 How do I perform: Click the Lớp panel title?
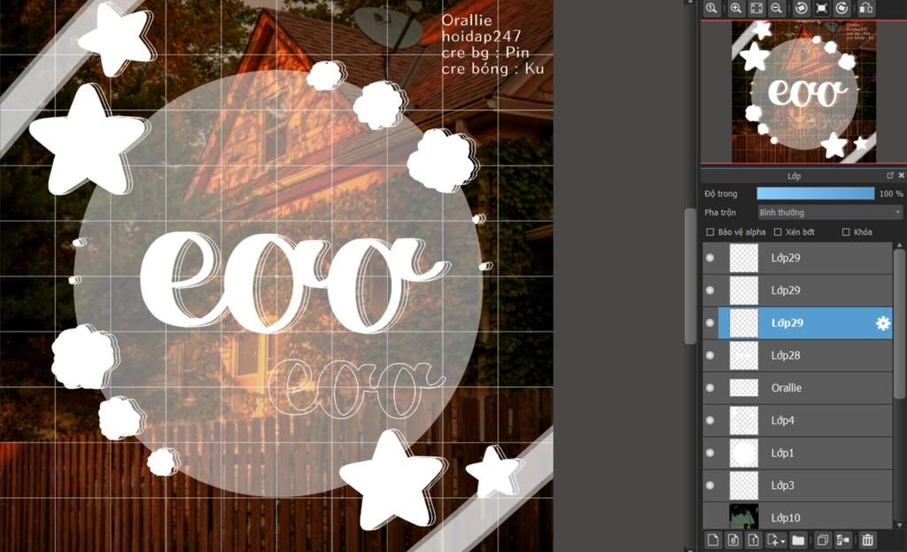click(794, 176)
